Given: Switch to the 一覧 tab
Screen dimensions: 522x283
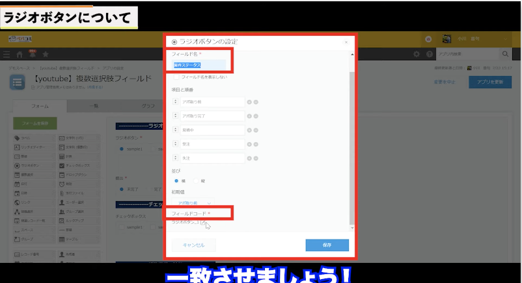Looking at the screenshot, I should click(93, 106).
